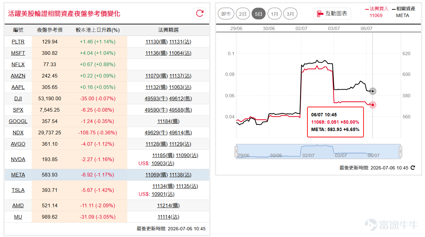This screenshot has height=237, width=425.
Task: Click the red 11069 data point marker
Action: click(x=373, y=105)
